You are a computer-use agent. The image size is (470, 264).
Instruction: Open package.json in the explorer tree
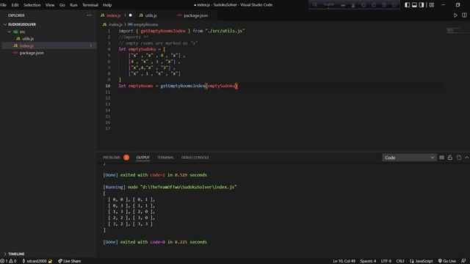(32, 53)
